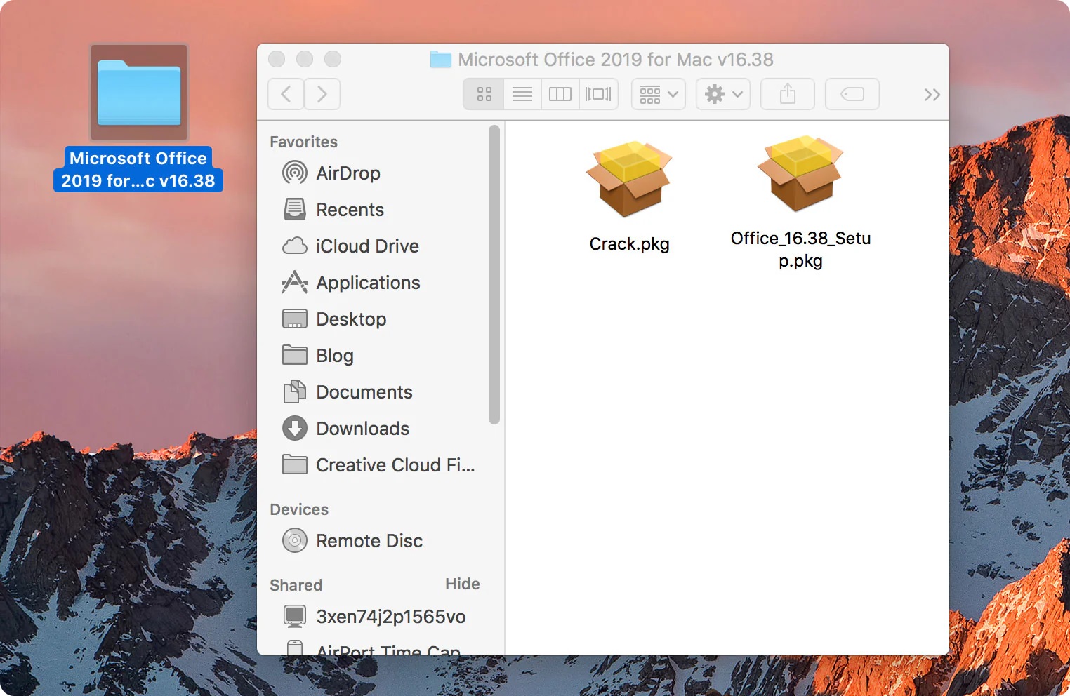Zoom the Finder window
This screenshot has height=696, width=1070.
[x=333, y=59]
